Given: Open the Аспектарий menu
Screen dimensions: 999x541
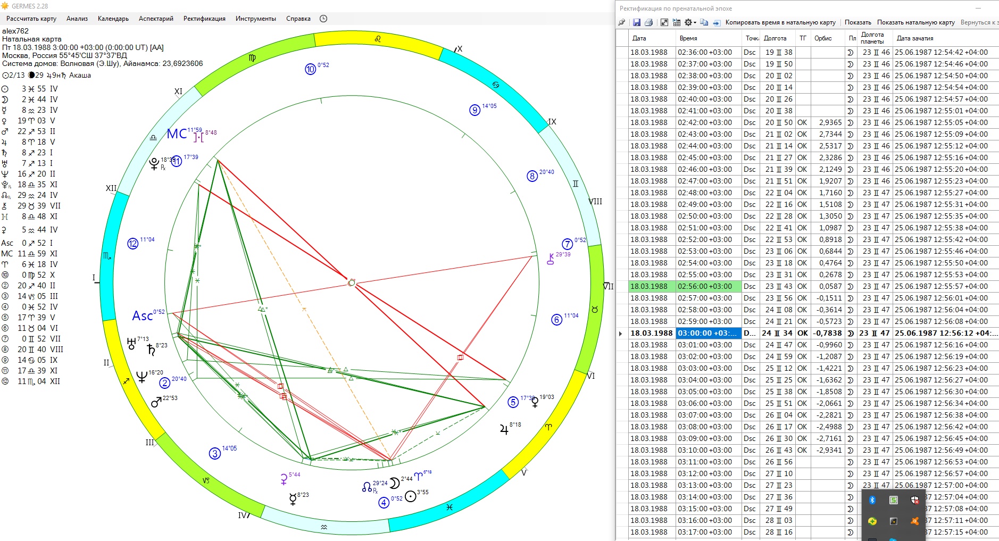Looking at the screenshot, I should point(156,19).
